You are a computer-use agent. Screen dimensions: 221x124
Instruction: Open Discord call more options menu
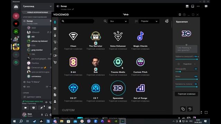point(198,6)
